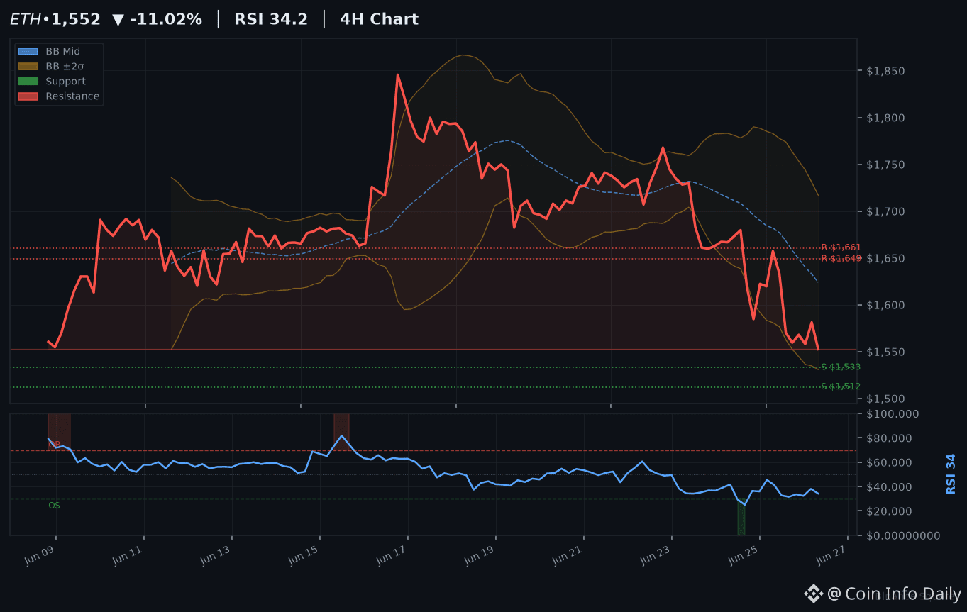
Task: Click the 'OS' oversold marker label
Action: tap(54, 506)
